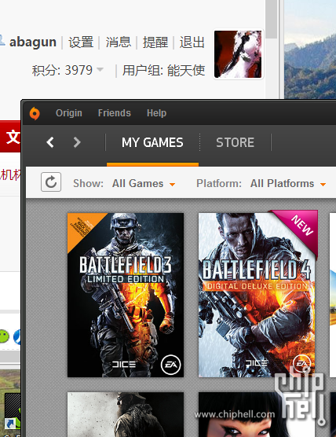This screenshot has width=336, height=437.
Task: Switch to the STORE tab
Action: (235, 142)
